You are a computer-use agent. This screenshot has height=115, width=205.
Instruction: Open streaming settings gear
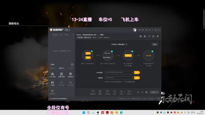click(x=146, y=92)
